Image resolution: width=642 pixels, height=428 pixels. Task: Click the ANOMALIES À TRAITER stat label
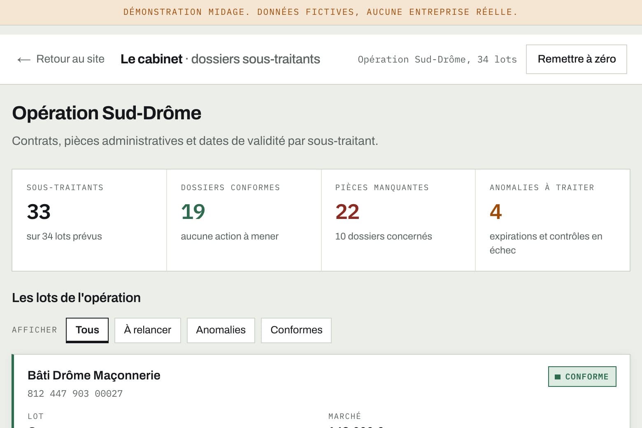click(x=542, y=188)
